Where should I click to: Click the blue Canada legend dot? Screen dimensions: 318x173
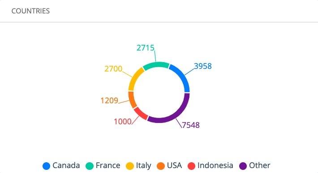[46, 166]
